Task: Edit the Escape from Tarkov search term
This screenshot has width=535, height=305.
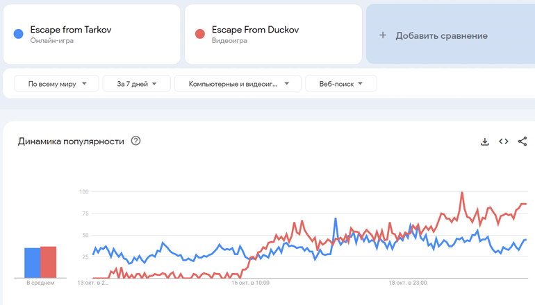Action: [71, 30]
